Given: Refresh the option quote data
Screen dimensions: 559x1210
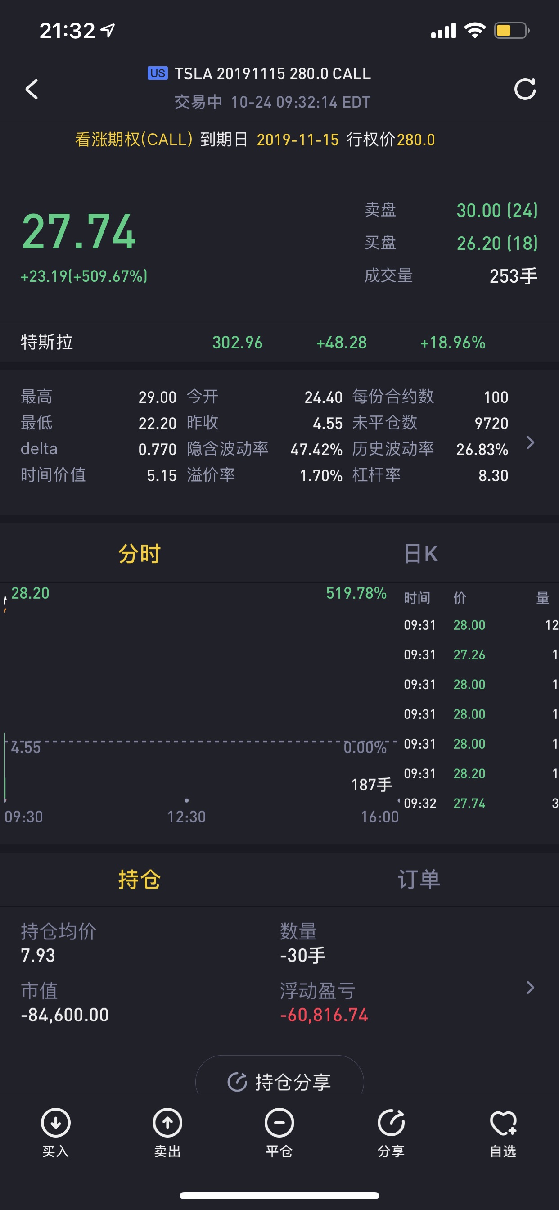Looking at the screenshot, I should click(x=525, y=89).
